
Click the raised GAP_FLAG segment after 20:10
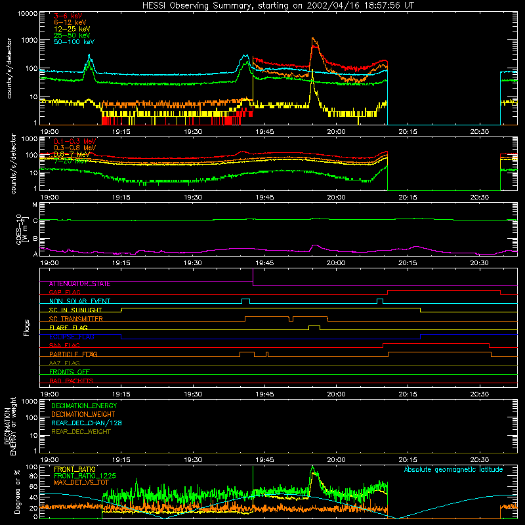point(444,291)
